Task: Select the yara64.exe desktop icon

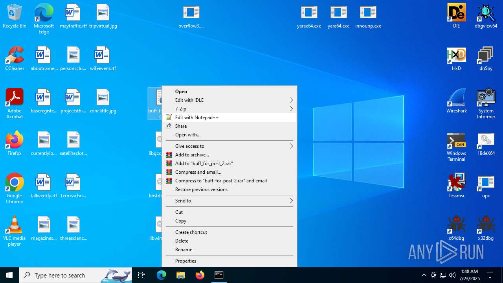Action: (338, 17)
